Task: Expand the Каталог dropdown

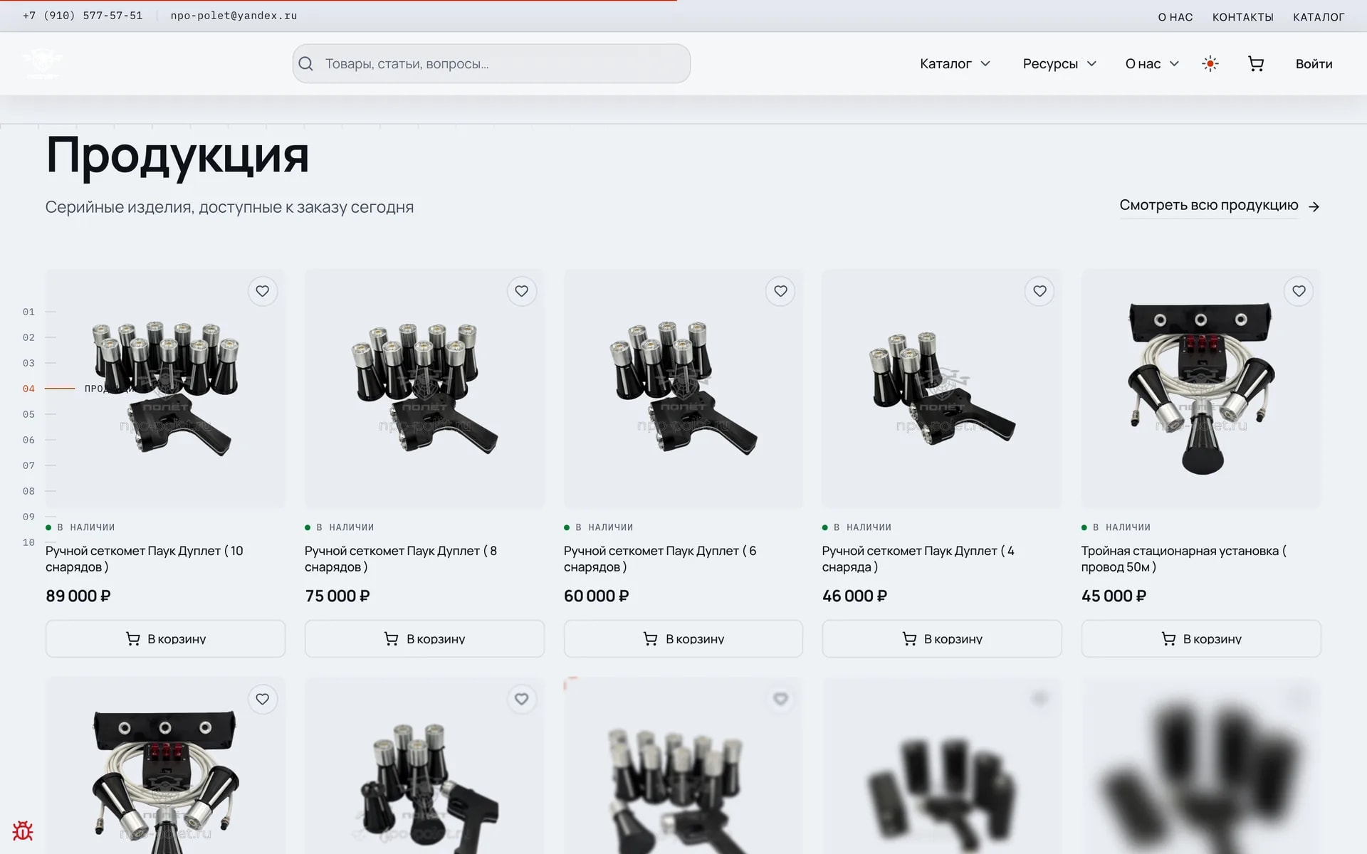Action: click(x=955, y=64)
